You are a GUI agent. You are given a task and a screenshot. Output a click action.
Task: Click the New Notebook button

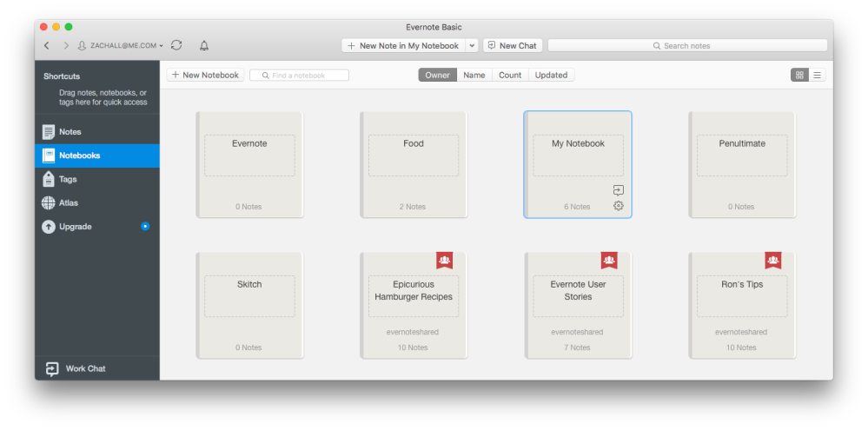coord(205,76)
